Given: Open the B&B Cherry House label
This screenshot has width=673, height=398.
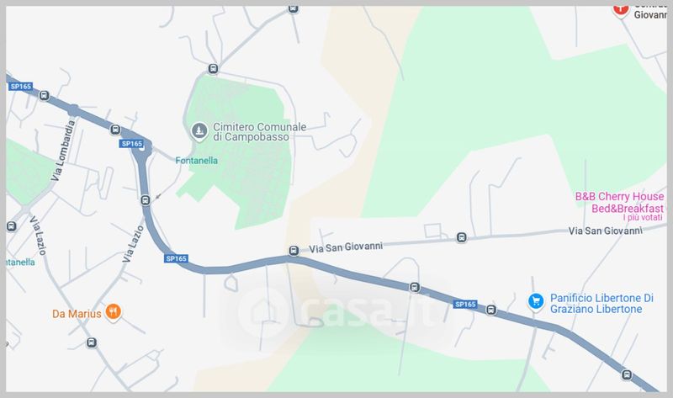Looking at the screenshot, I should pyautogui.click(x=619, y=202).
